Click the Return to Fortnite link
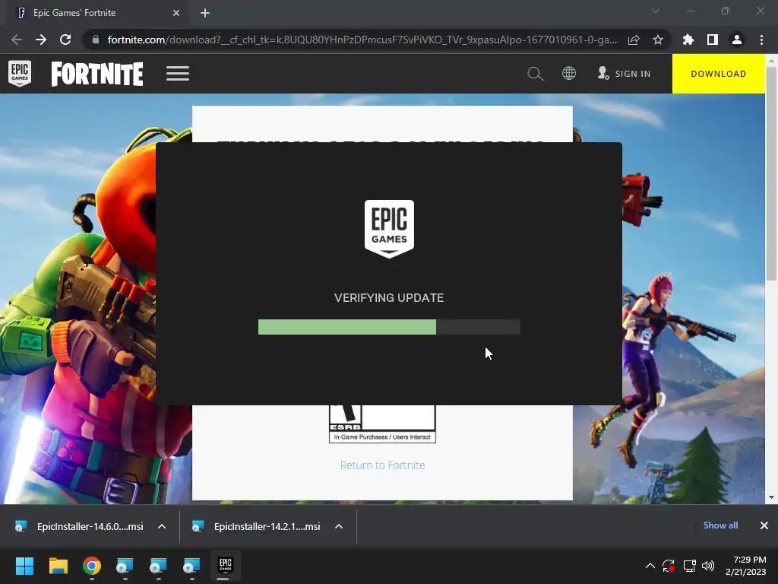The width and height of the screenshot is (778, 584). pyautogui.click(x=383, y=465)
